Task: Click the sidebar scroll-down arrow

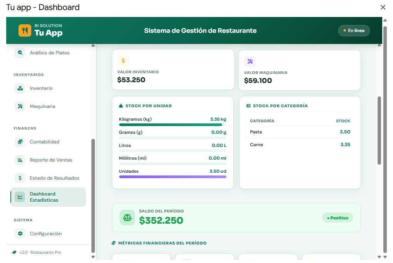Action: pos(93,257)
